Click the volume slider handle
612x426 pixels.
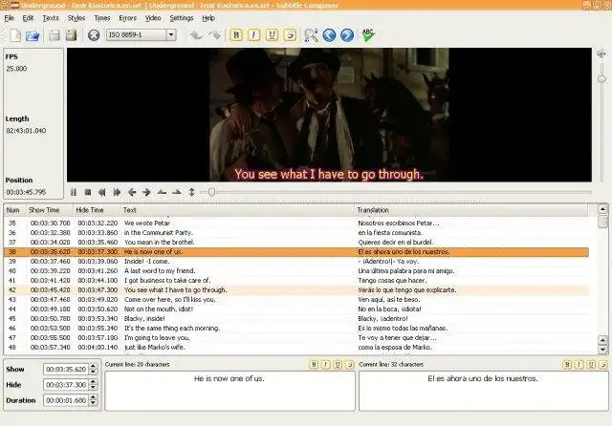pyautogui.click(x=601, y=79)
